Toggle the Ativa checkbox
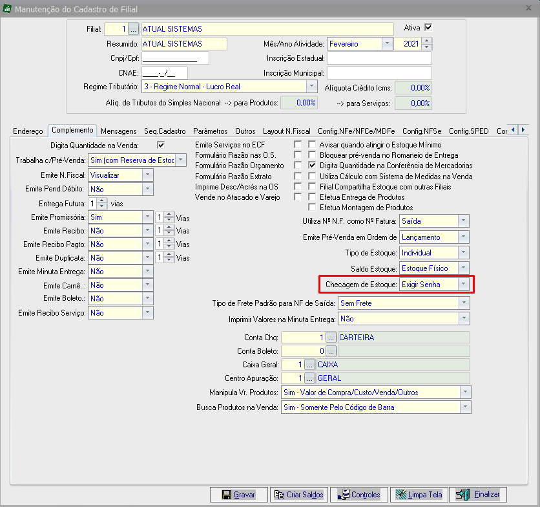The image size is (540, 507). point(428,27)
